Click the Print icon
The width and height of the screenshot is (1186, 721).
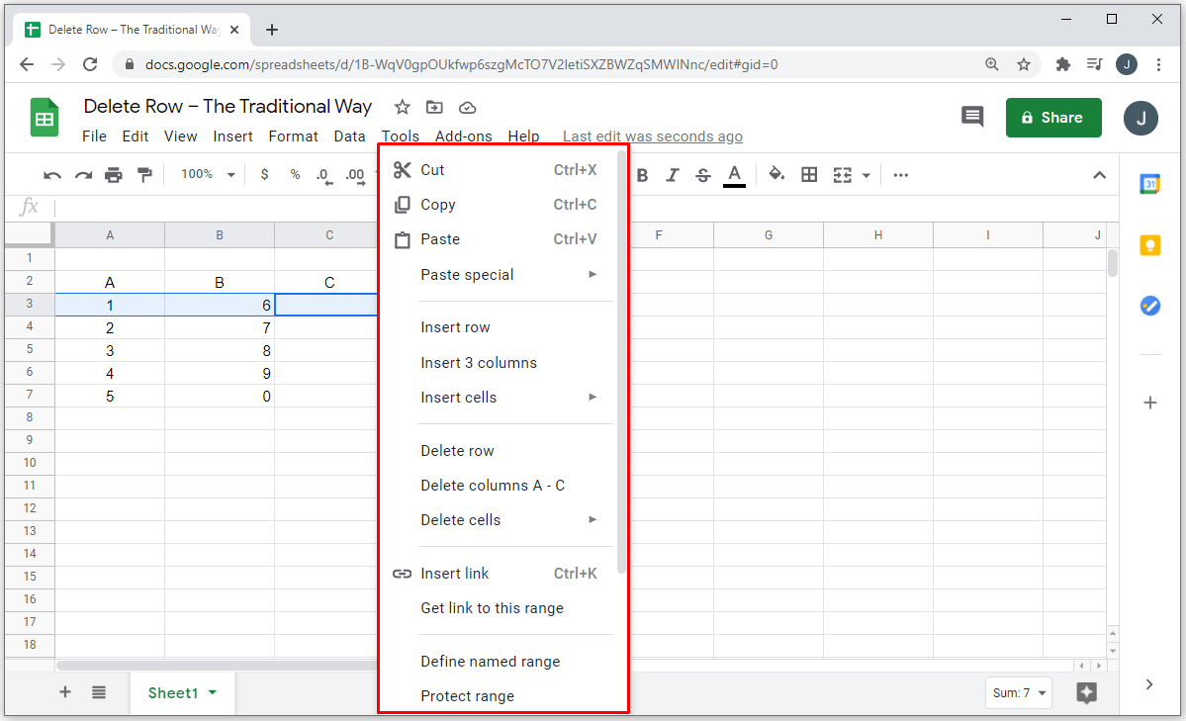[x=114, y=175]
